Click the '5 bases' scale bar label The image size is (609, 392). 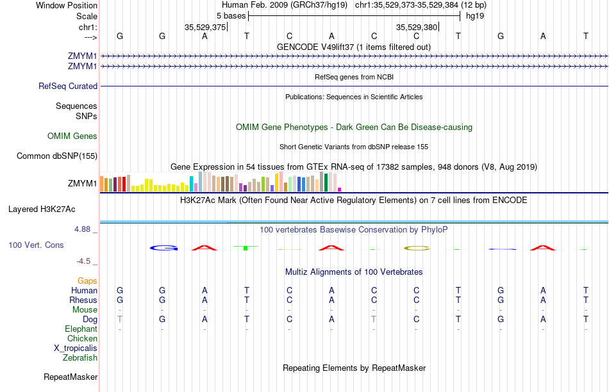coord(231,16)
